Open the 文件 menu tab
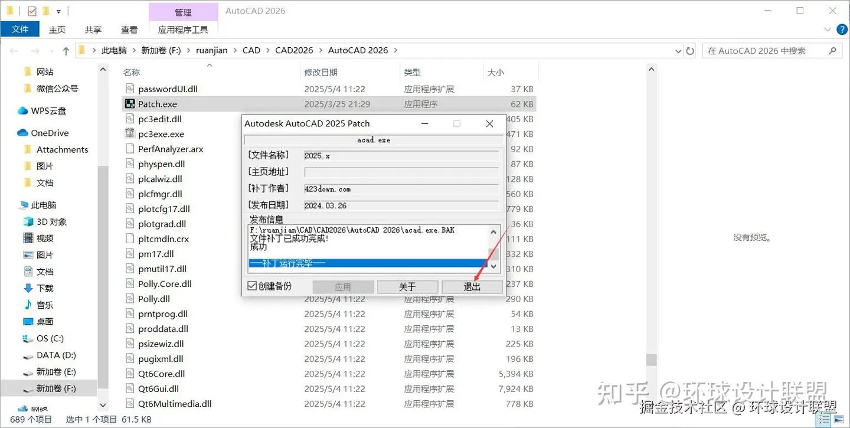The width and height of the screenshot is (850, 428). pyautogui.click(x=19, y=29)
